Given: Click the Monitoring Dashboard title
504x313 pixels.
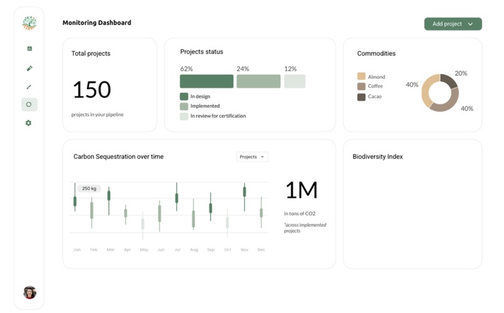Looking at the screenshot, I should (97, 23).
